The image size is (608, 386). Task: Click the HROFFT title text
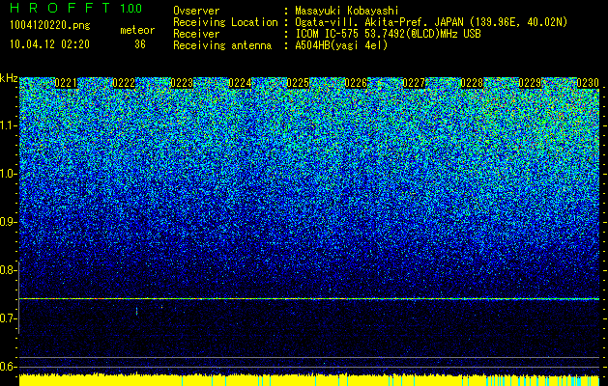point(60,8)
